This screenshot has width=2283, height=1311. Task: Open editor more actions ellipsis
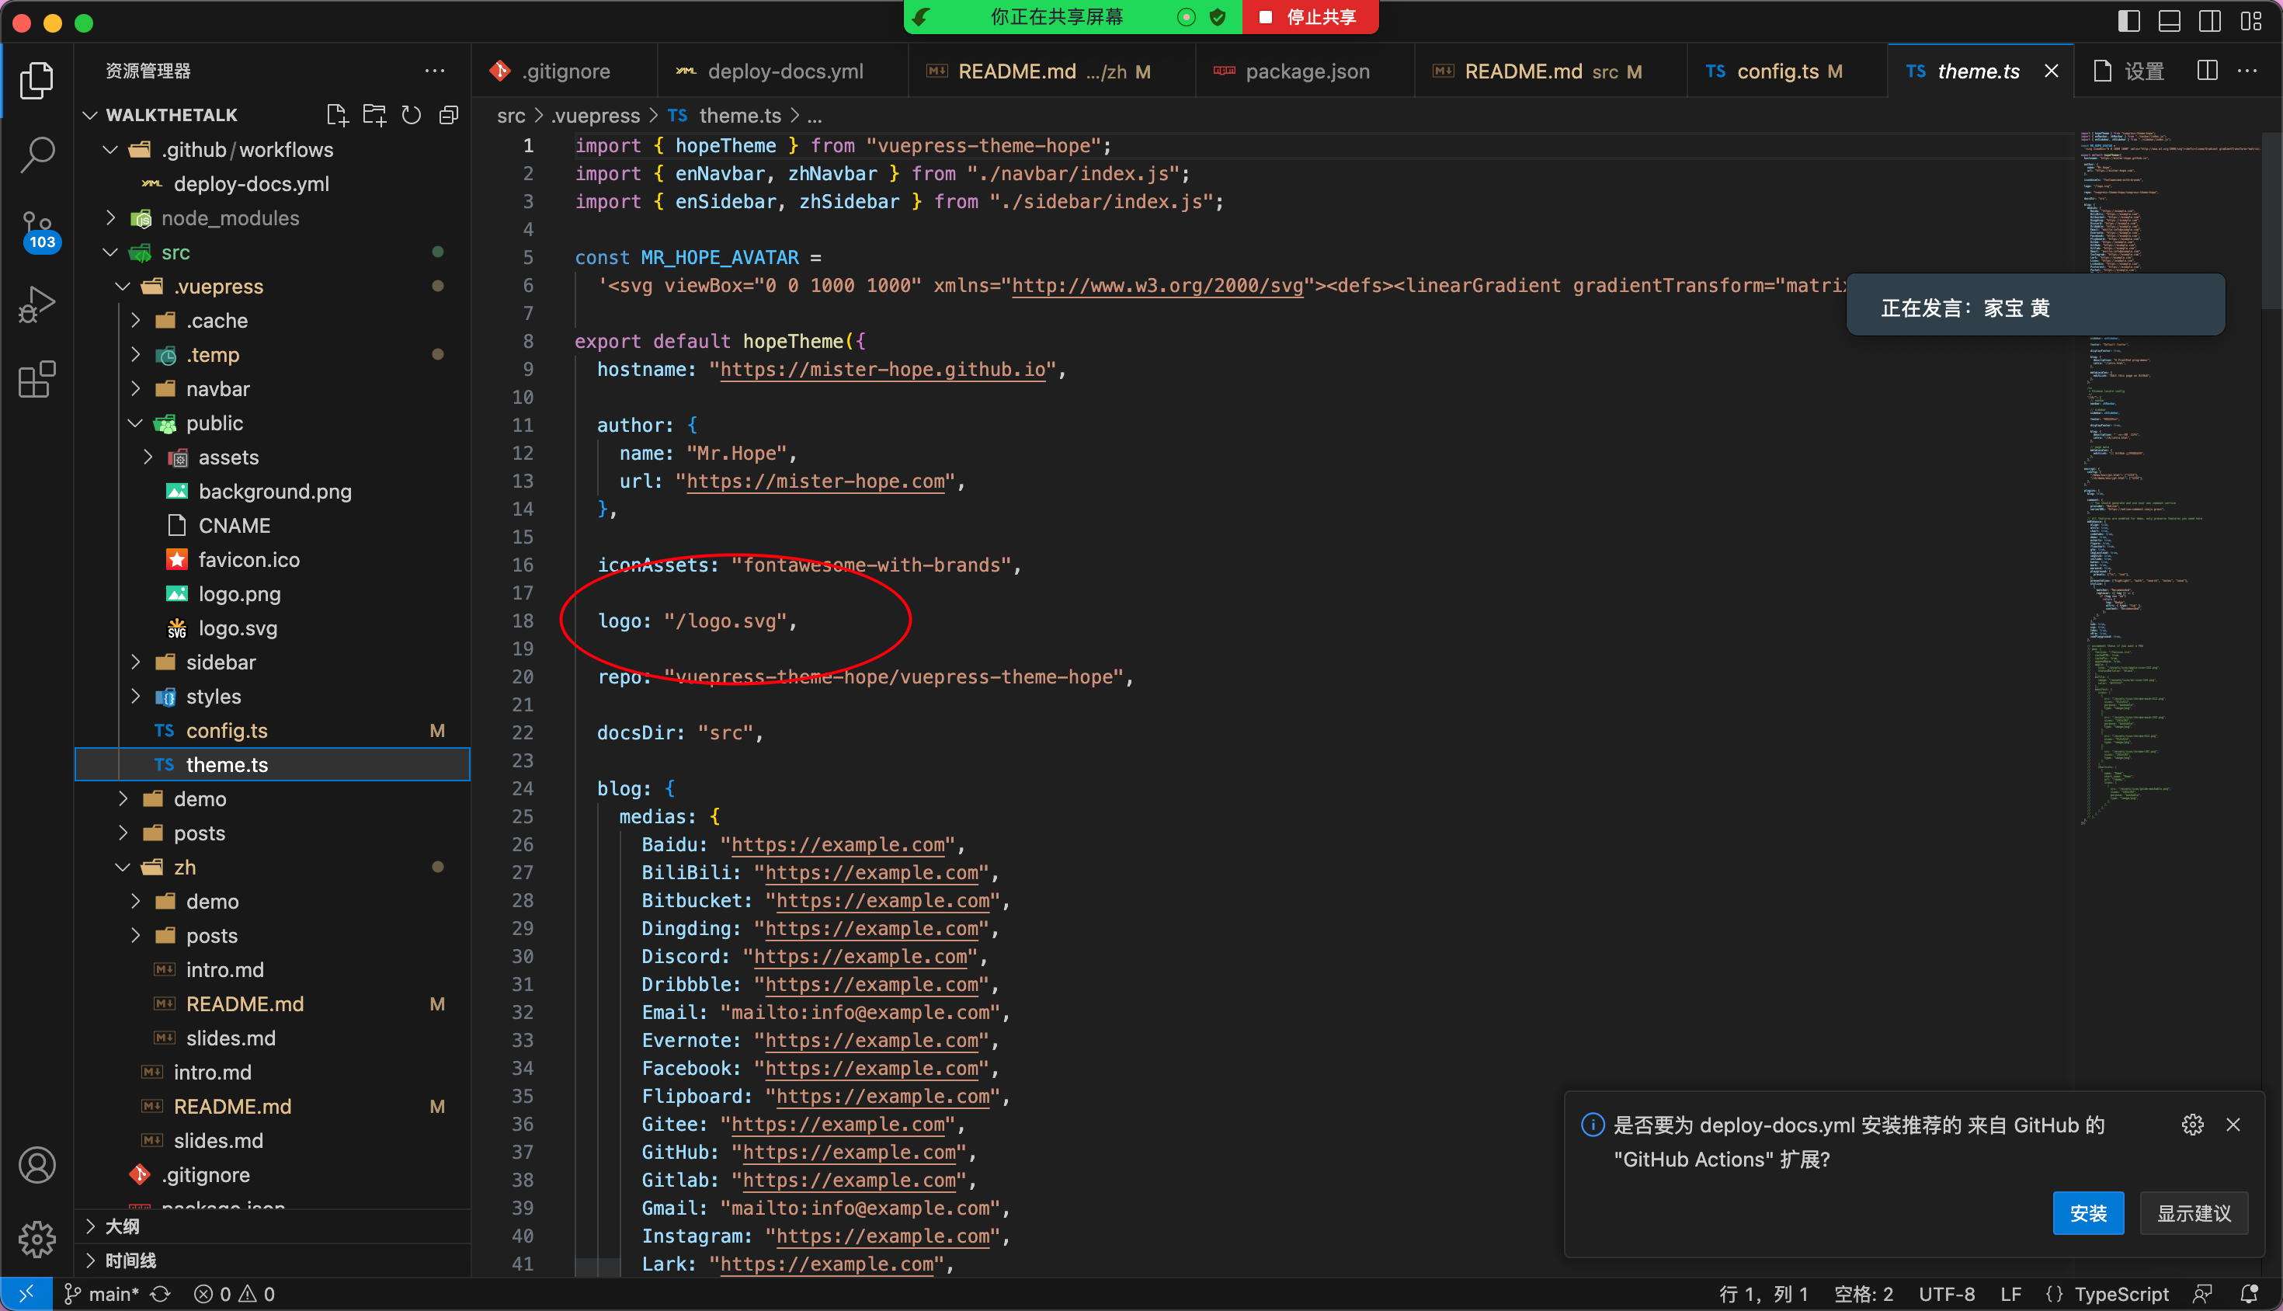coord(2247,70)
